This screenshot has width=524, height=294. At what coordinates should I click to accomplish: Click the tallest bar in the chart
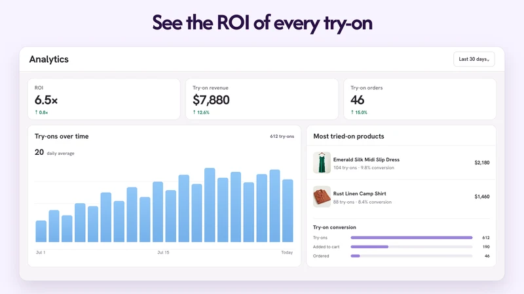pyautogui.click(x=210, y=205)
